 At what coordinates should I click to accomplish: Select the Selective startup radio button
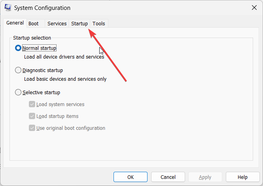[x=18, y=92]
